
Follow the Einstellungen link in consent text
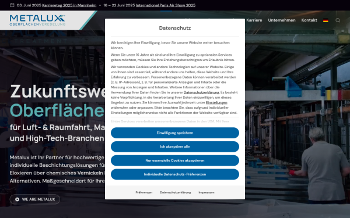pyautogui.click(x=216, y=102)
